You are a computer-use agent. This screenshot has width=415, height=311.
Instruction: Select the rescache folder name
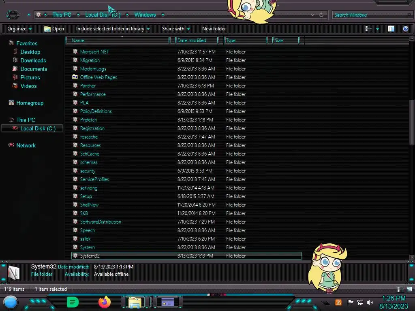click(89, 137)
